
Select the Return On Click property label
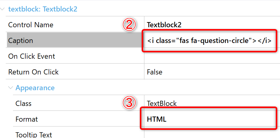click(x=34, y=72)
